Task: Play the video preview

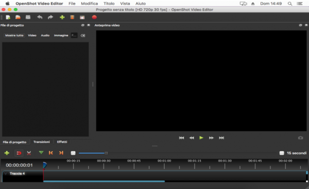Action: pyautogui.click(x=201, y=138)
